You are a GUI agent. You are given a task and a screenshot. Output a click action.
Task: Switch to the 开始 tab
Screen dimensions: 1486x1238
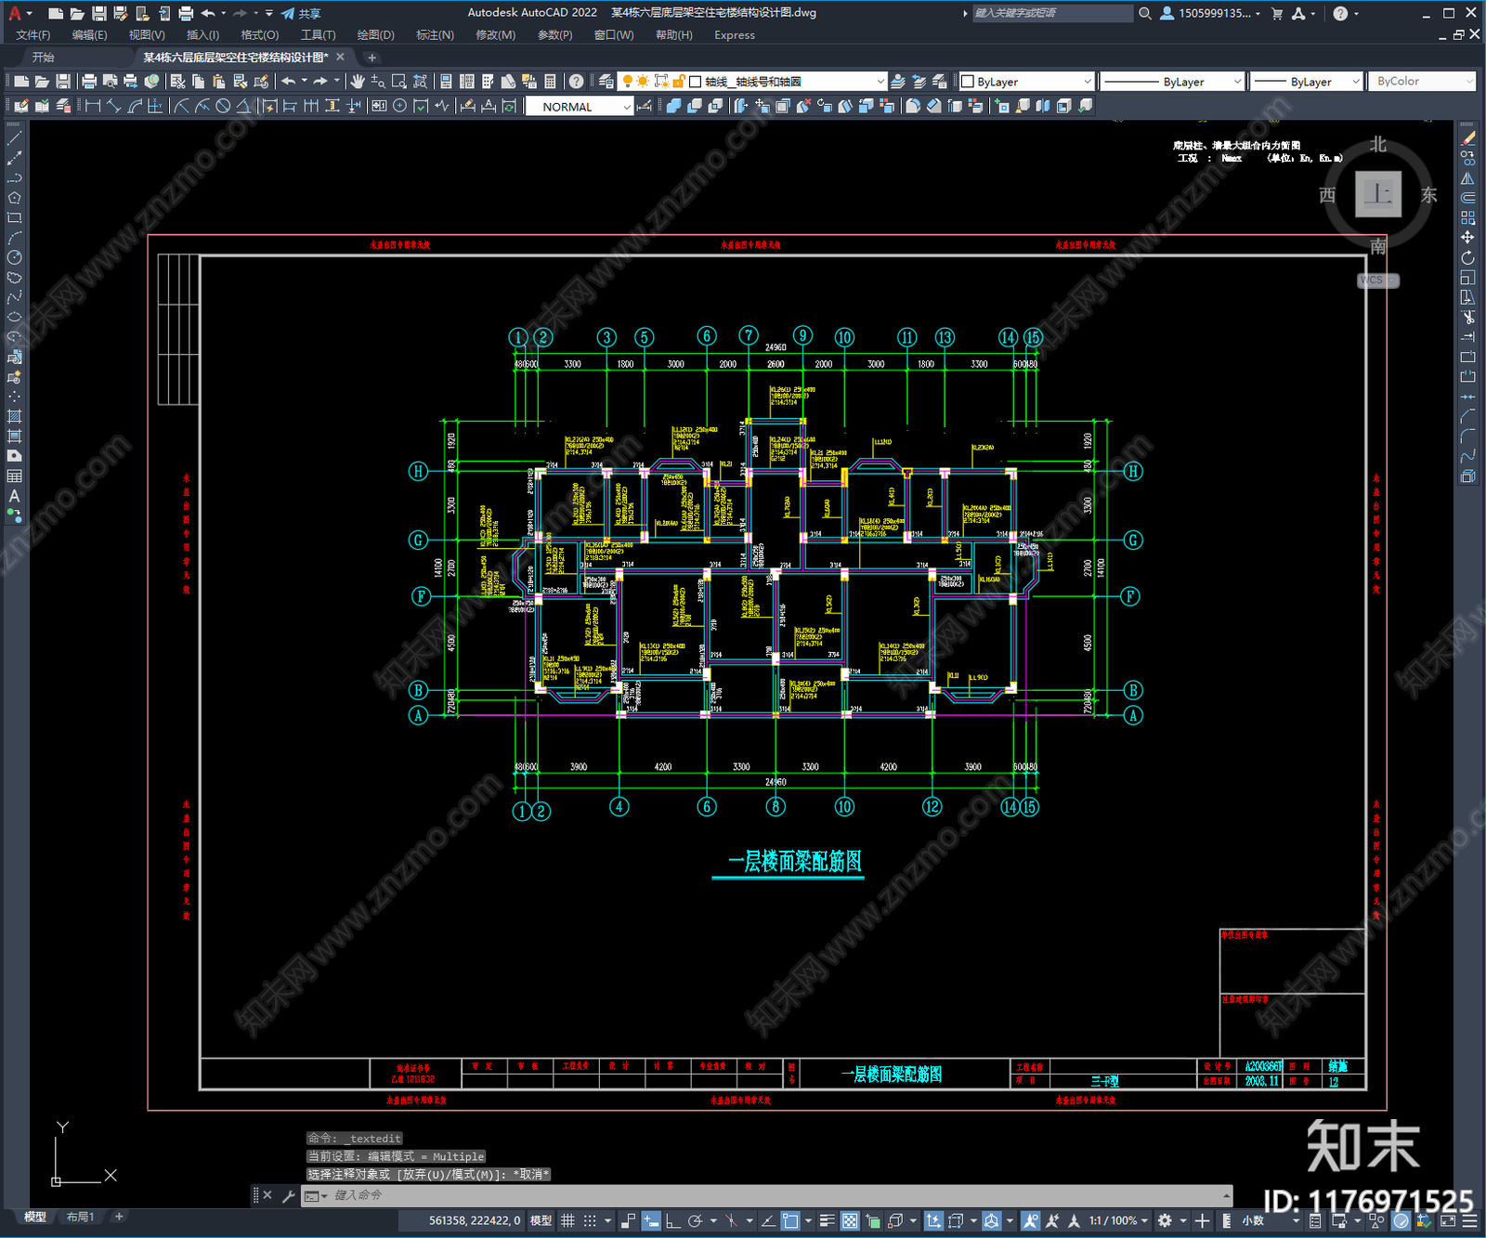pyautogui.click(x=44, y=58)
